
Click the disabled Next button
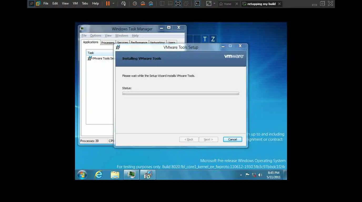pyautogui.click(x=208, y=139)
